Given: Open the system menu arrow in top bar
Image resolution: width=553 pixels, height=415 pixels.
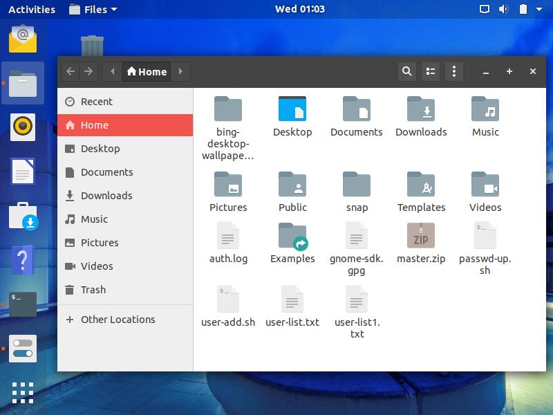Looking at the screenshot, I should tap(539, 9).
